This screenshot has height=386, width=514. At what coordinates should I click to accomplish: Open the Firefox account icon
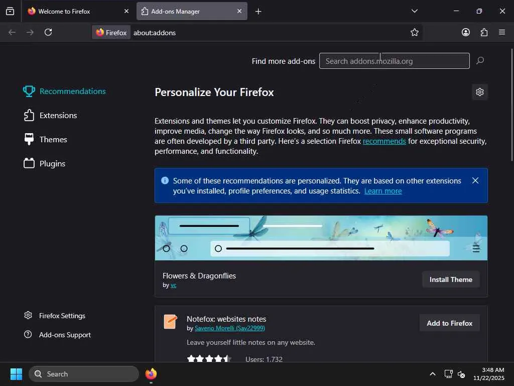(x=465, y=32)
